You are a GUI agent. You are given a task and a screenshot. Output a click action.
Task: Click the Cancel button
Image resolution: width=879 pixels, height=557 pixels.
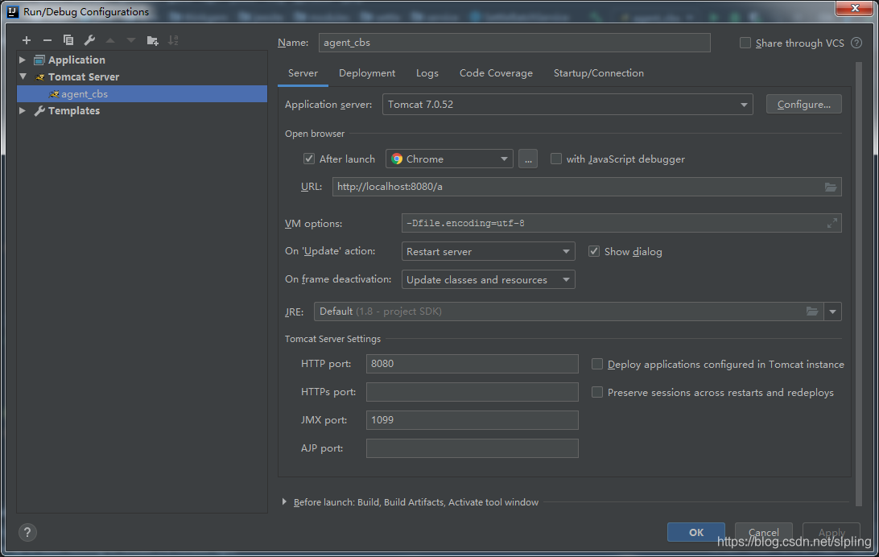764,532
